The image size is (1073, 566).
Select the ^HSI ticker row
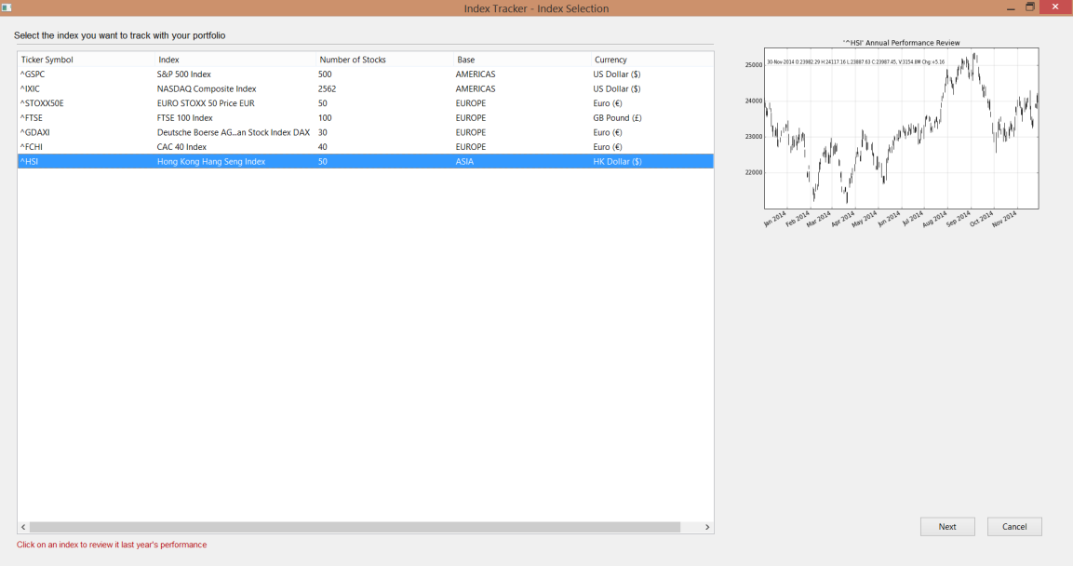(366, 162)
